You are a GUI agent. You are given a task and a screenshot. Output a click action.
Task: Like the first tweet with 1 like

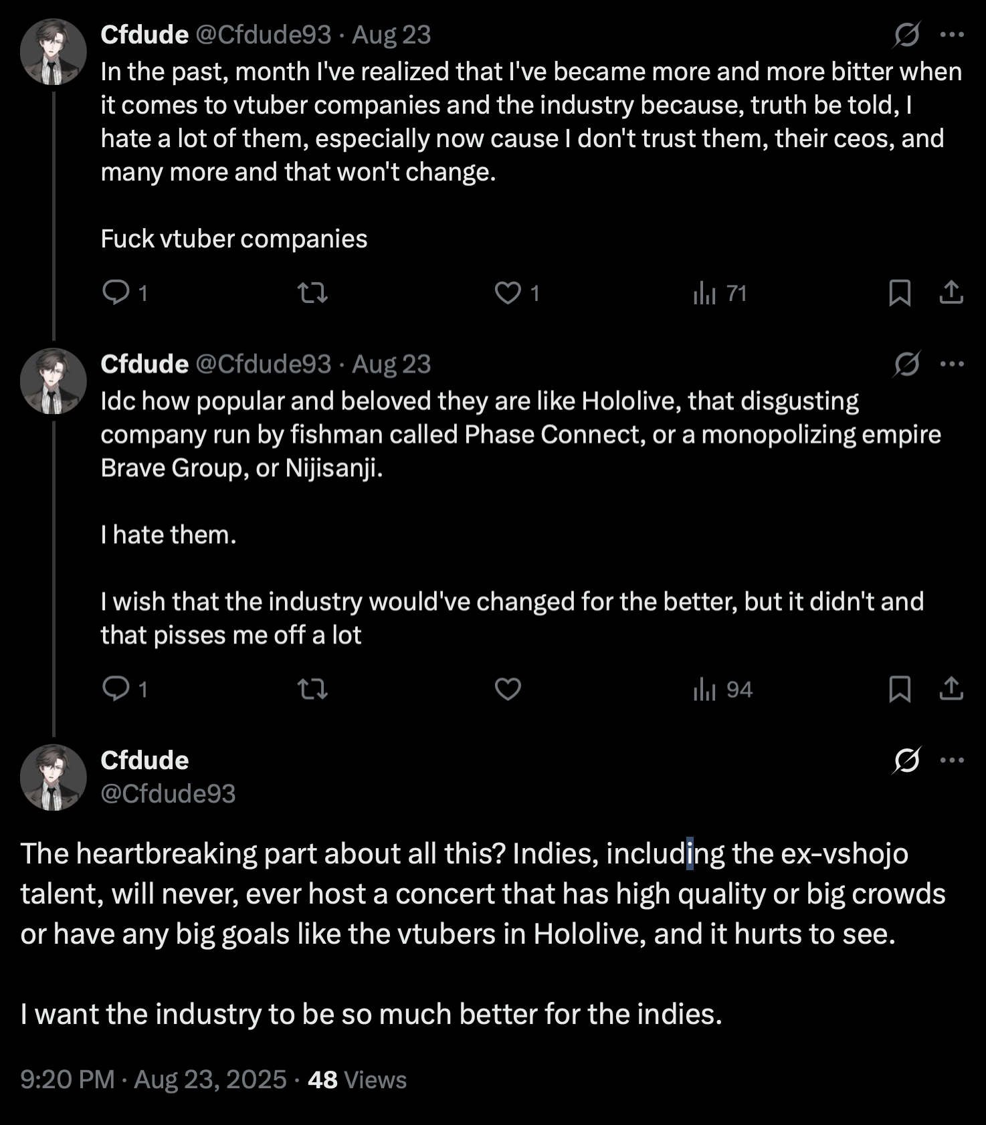pos(508,292)
